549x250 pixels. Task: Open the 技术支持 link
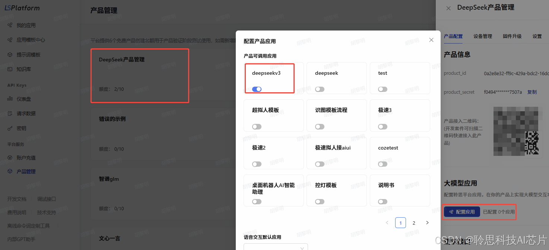[47, 212]
